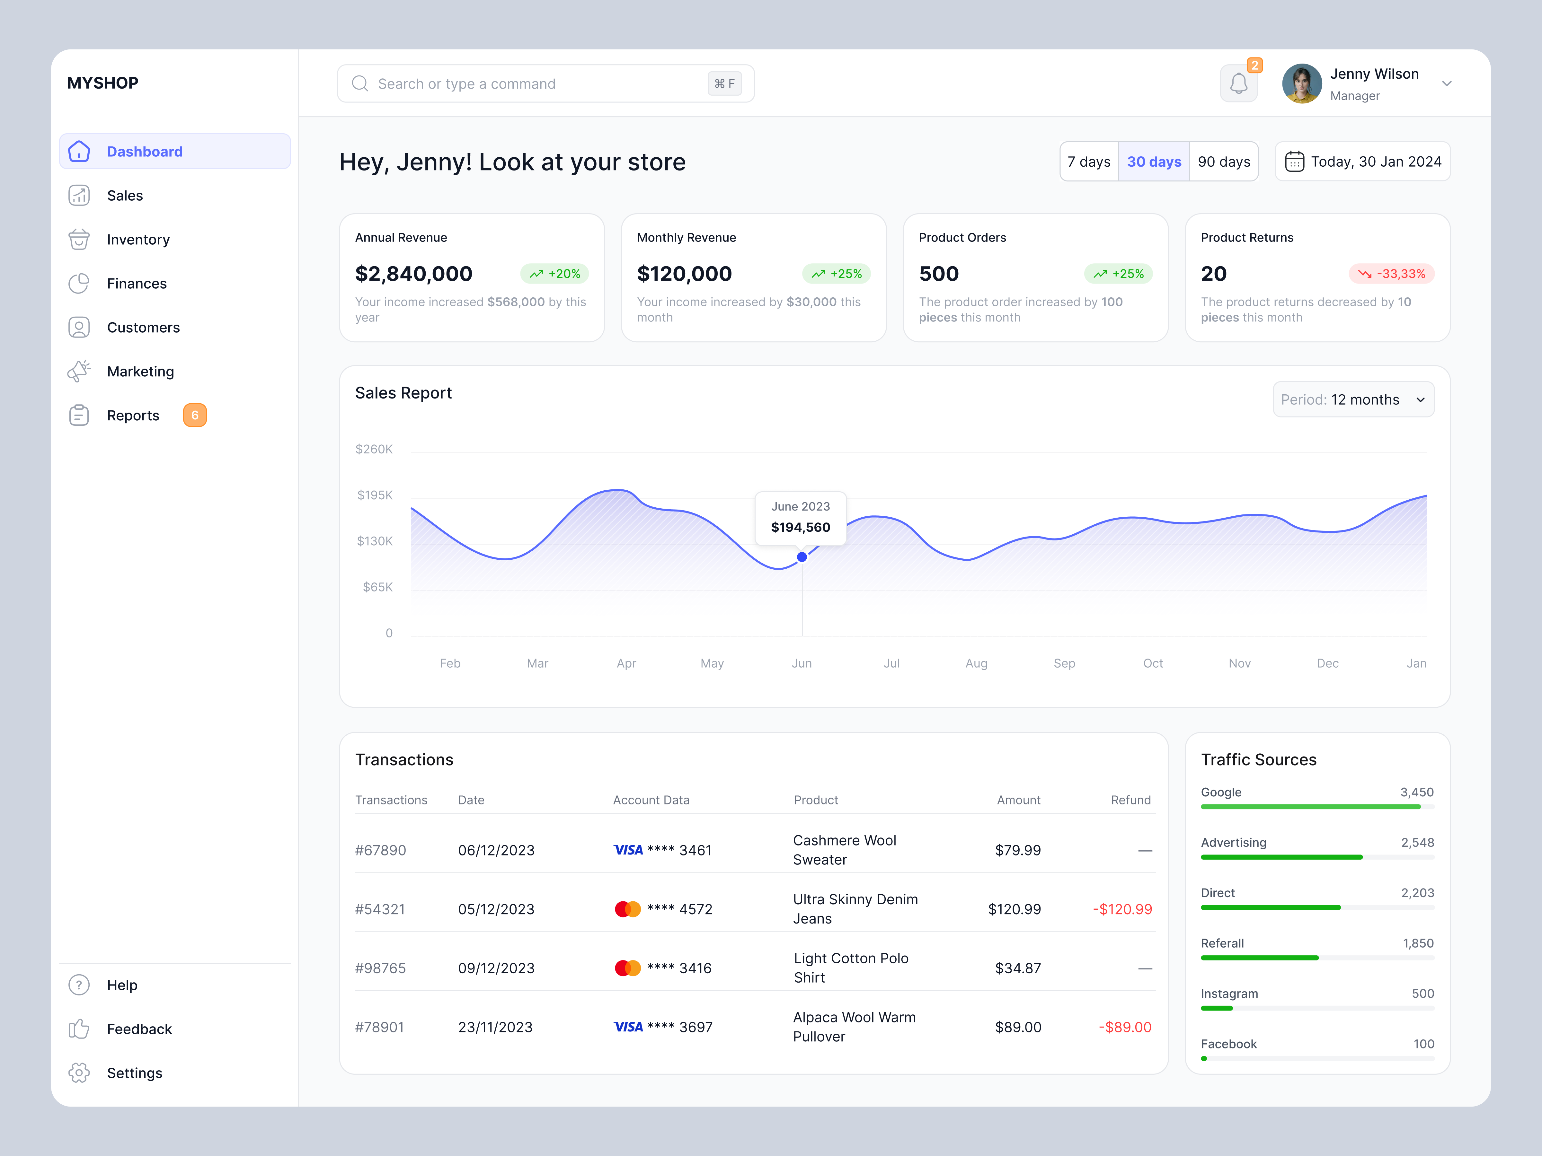Screen dimensions: 1542x1156
Task: Enable the 90 days filter
Action: pyautogui.click(x=1223, y=161)
